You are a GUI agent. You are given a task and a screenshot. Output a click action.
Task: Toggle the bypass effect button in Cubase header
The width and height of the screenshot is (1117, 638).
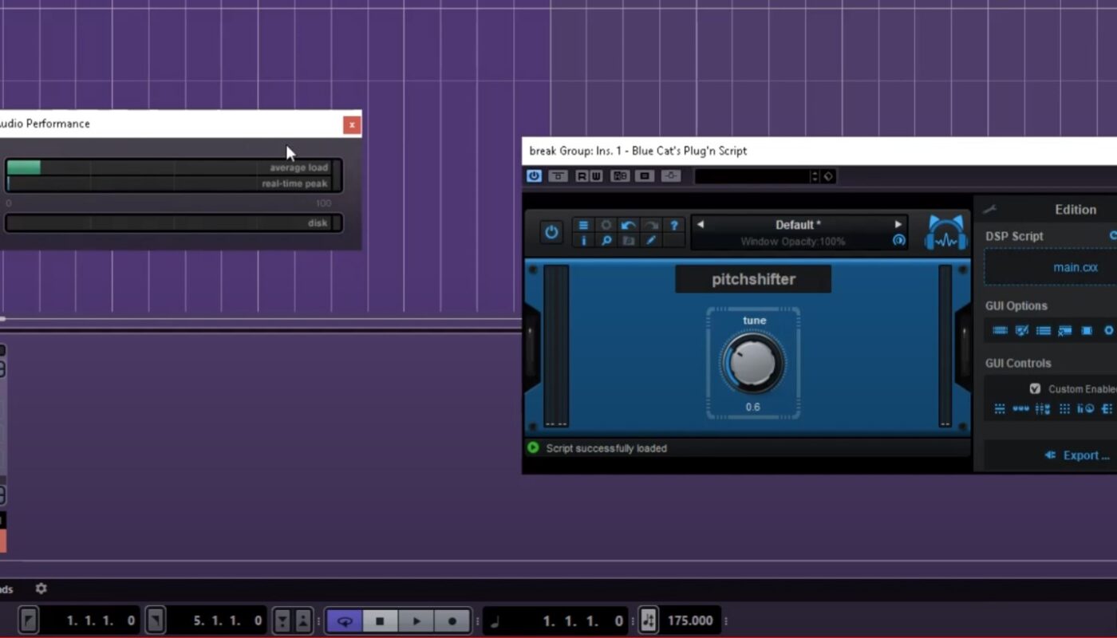pyautogui.click(x=558, y=176)
